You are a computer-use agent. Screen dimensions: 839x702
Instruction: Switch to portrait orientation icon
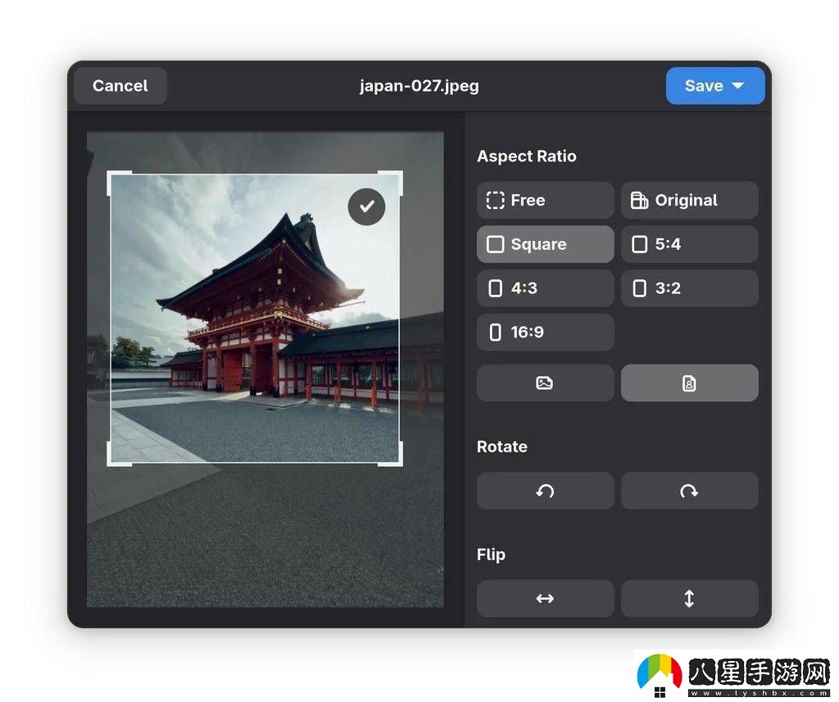(x=689, y=383)
